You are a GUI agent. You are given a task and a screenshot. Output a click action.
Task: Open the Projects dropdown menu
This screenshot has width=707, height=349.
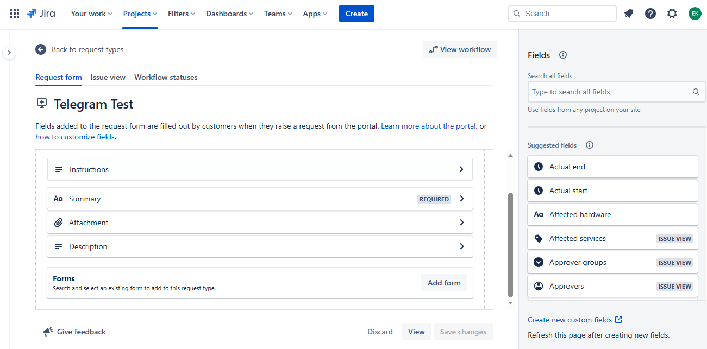coord(140,14)
